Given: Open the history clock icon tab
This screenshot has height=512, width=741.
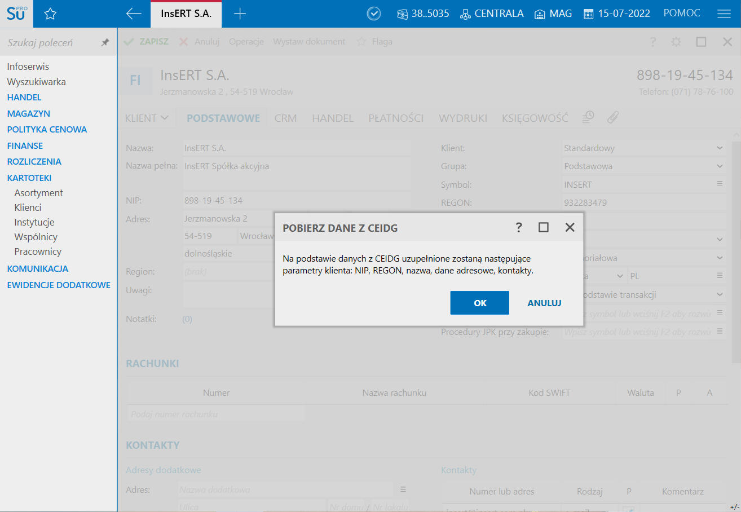Looking at the screenshot, I should (588, 117).
